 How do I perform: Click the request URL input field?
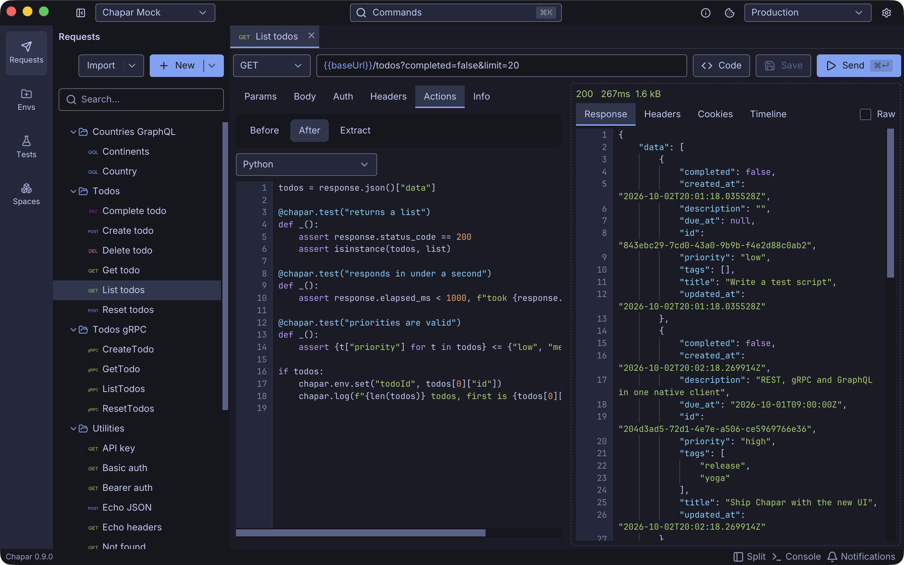coord(501,65)
